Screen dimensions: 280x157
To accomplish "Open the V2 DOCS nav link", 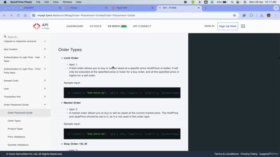I will point(95,26).
